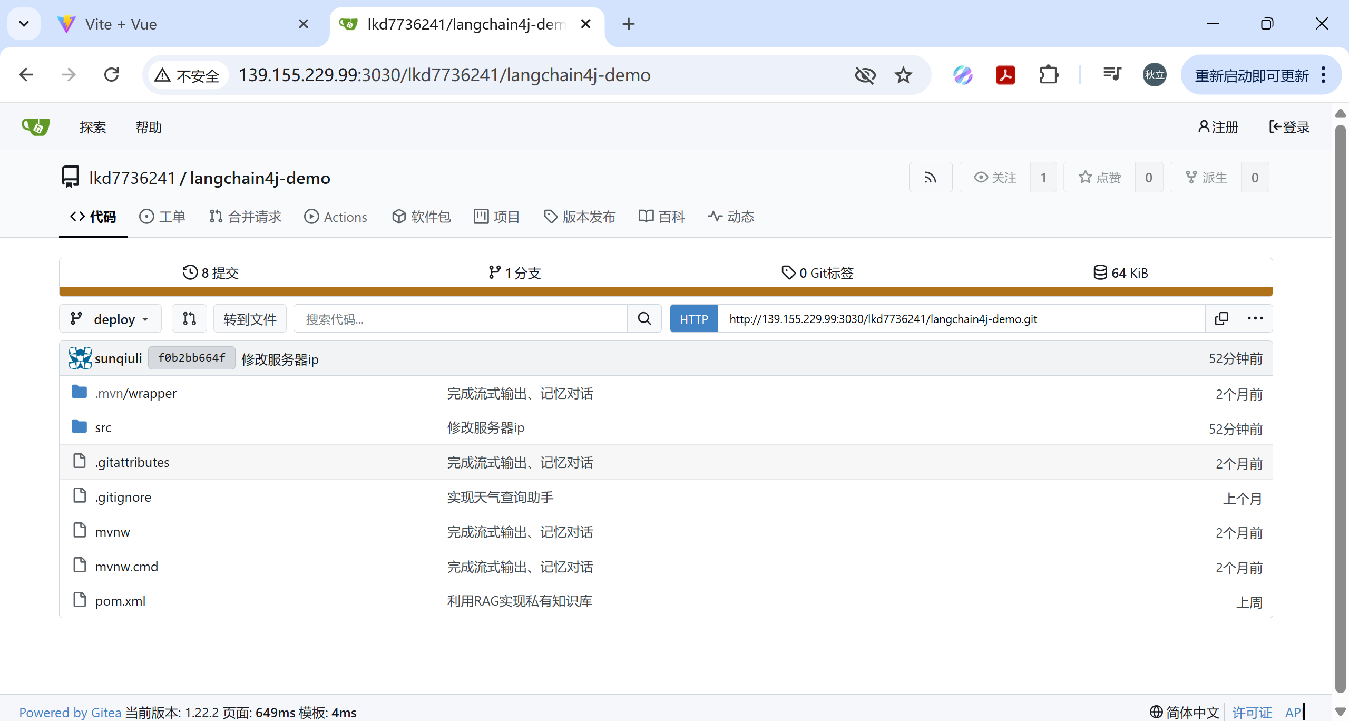
Task: Click the f0b2bb664f commit hash
Action: pos(191,358)
